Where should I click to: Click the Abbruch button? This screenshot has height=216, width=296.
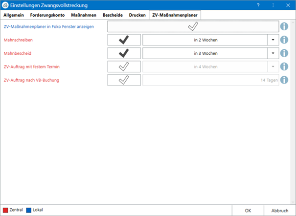[x=280, y=210]
